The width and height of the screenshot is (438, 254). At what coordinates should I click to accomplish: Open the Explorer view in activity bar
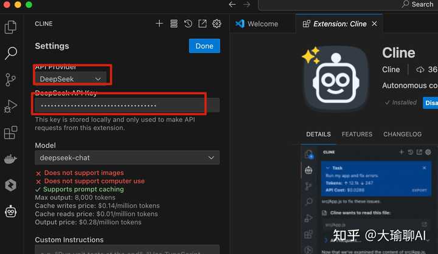point(10,27)
